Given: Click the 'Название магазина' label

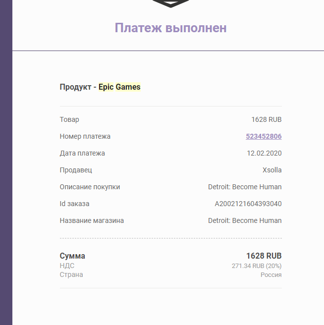Looking at the screenshot, I should click(92, 220).
